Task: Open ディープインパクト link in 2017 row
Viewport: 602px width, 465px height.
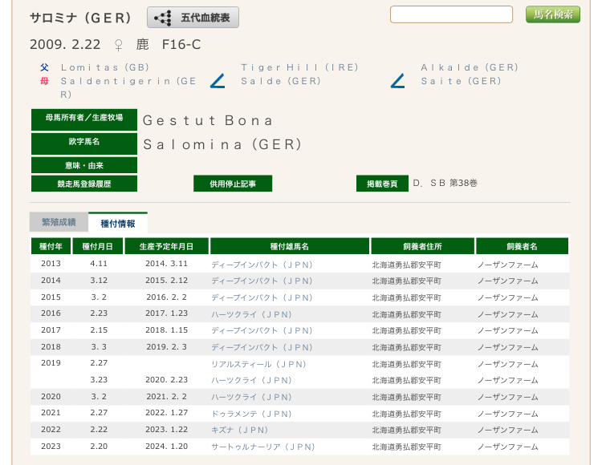Action: (262, 331)
